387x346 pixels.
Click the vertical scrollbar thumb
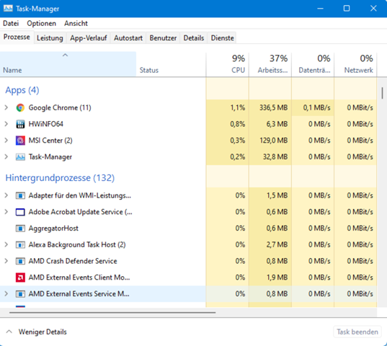click(x=382, y=93)
